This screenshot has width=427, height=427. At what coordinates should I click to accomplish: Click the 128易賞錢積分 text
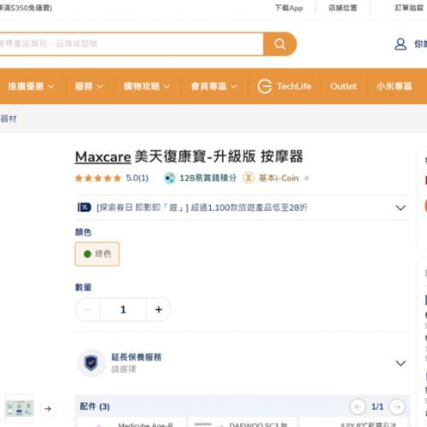(208, 178)
